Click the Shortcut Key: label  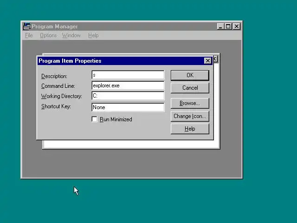coord(56,106)
